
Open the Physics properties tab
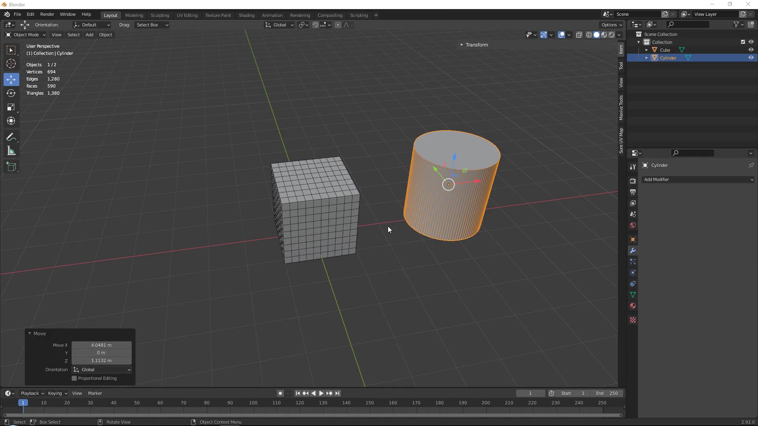[x=633, y=273]
